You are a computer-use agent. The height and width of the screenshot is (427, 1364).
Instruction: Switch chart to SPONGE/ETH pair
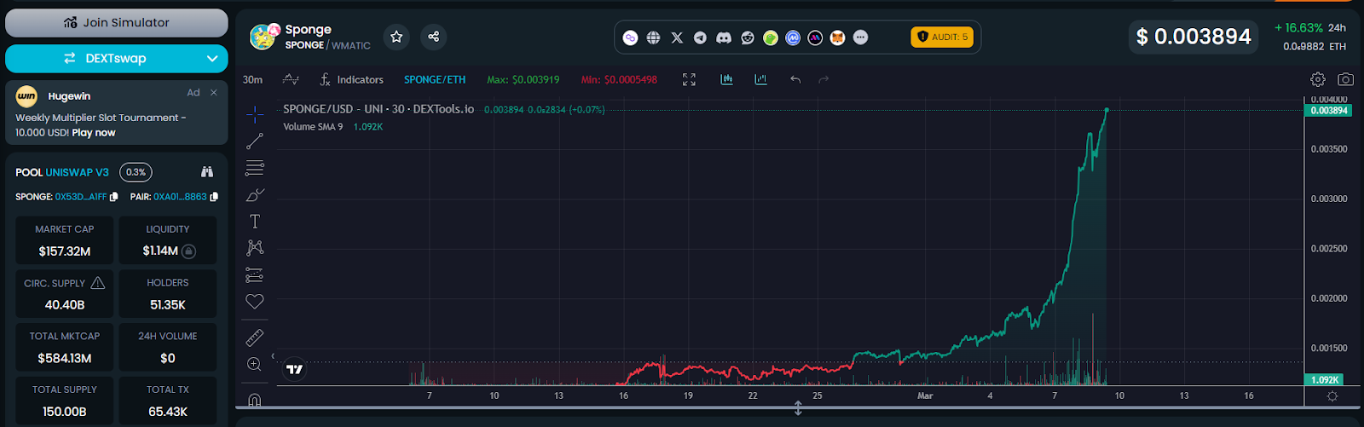click(435, 79)
